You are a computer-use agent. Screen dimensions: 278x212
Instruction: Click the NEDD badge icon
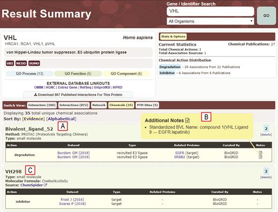coord(21,63)
